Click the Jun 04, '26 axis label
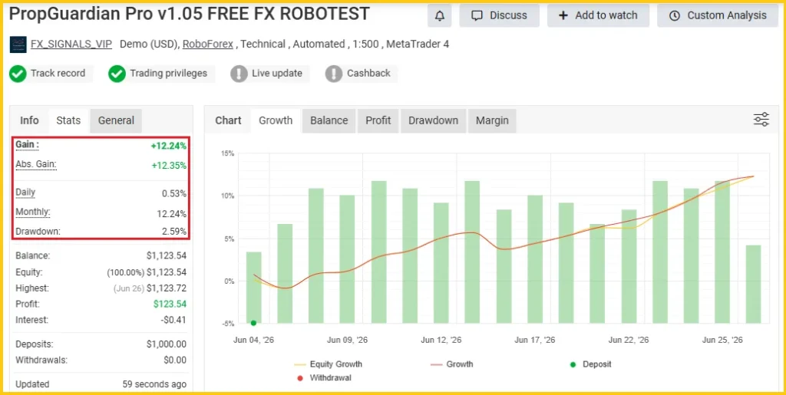This screenshot has width=786, height=395. coord(253,340)
